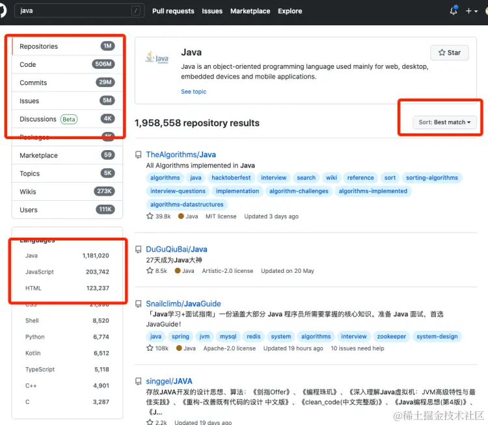Follow the See topic link

[194, 92]
